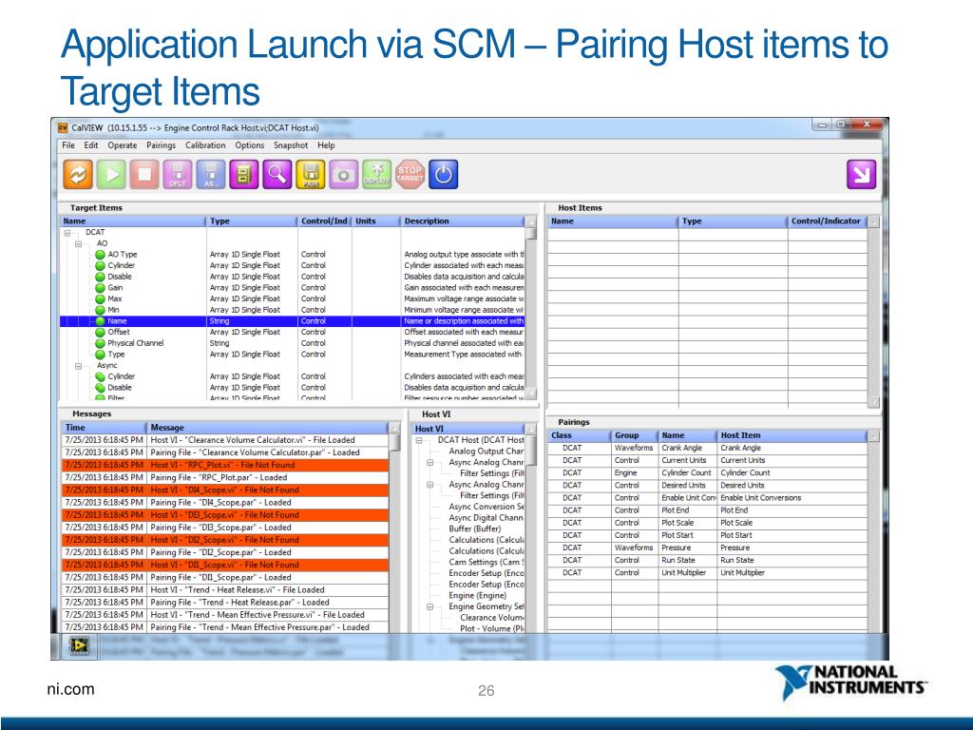Select the highlighted Name row in Target Items
973x730 pixels.
pyautogui.click(x=293, y=321)
